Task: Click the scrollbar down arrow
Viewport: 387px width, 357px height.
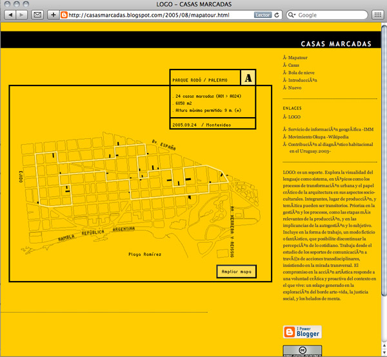Action: tap(384, 352)
